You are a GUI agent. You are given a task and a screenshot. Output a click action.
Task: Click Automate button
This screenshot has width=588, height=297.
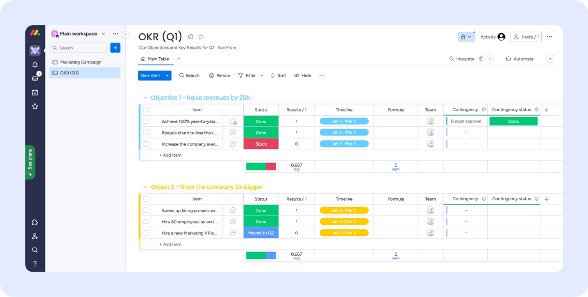(x=520, y=59)
